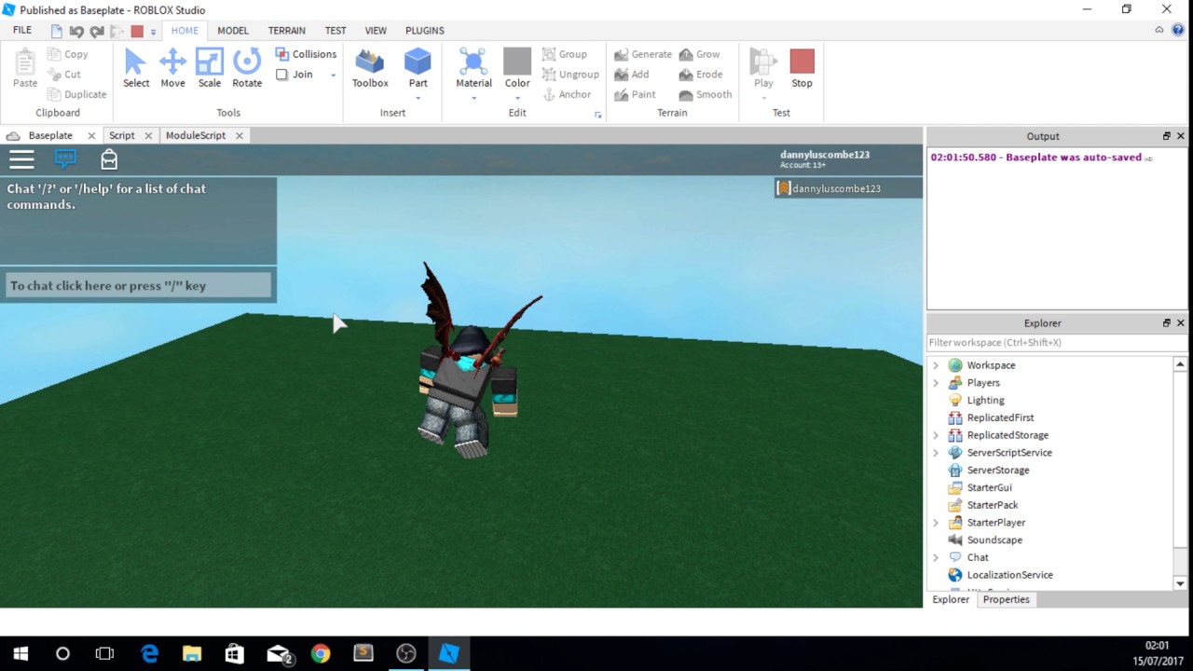Click the Cut button
The image size is (1193, 671).
click(x=64, y=75)
